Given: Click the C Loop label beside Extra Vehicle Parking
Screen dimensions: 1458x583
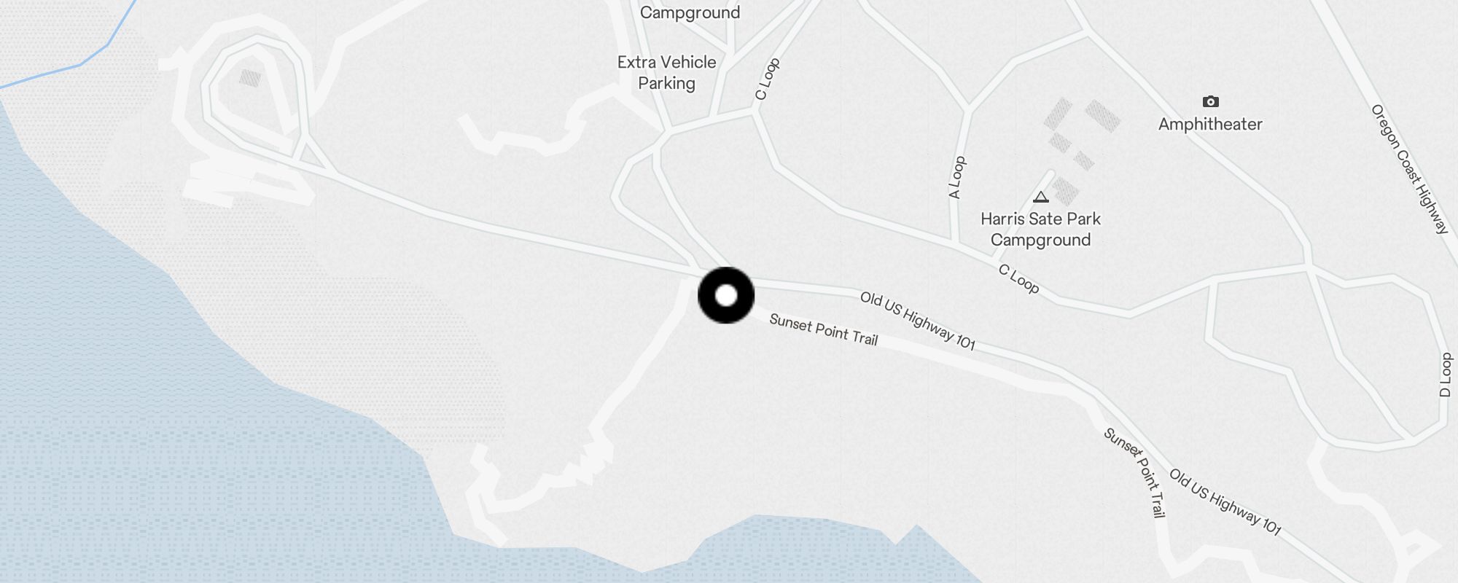Looking at the screenshot, I should [x=767, y=79].
